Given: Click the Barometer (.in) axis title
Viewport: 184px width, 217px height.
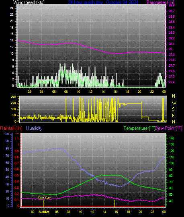Looking at the screenshot, I should tap(160, 2).
